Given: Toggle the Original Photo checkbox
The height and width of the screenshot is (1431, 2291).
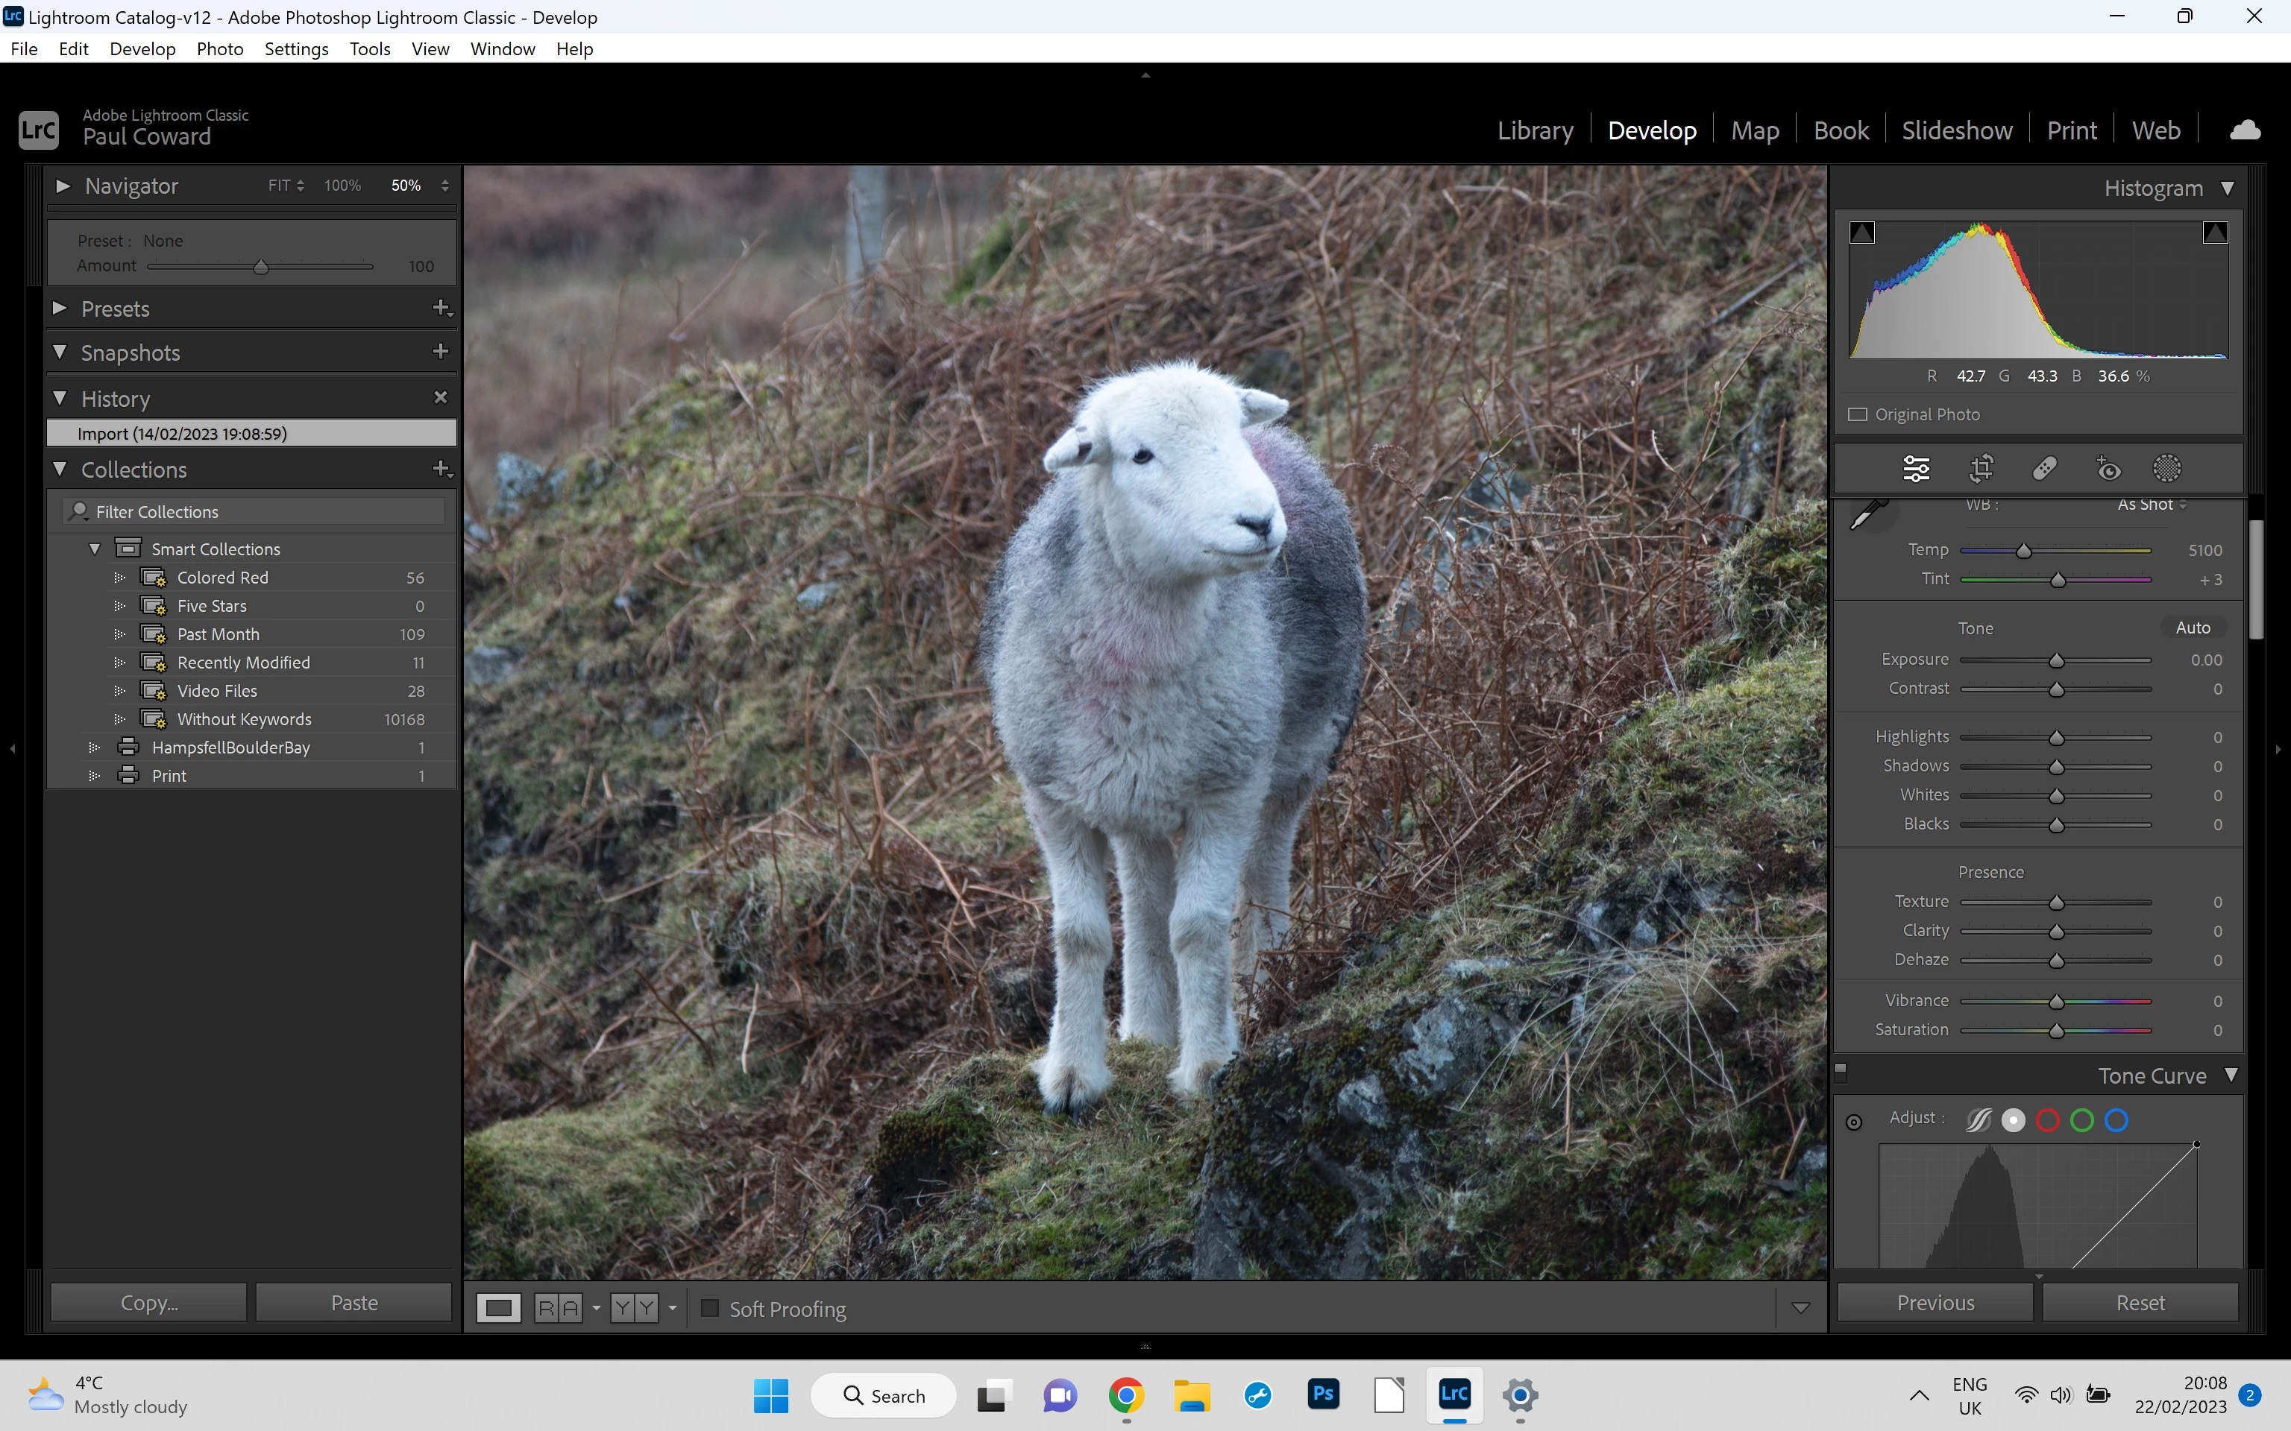Looking at the screenshot, I should (x=1858, y=414).
